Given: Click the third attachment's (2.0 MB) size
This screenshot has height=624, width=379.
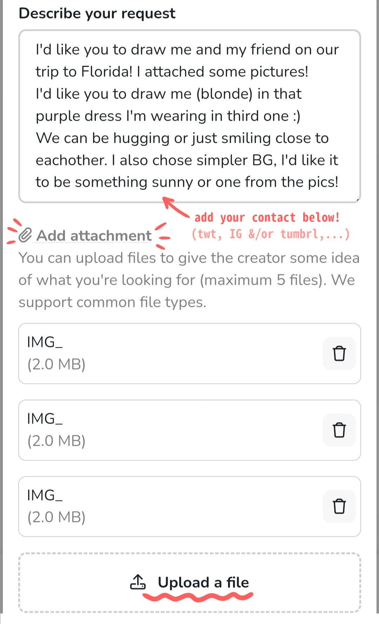Looking at the screenshot, I should click(56, 517).
